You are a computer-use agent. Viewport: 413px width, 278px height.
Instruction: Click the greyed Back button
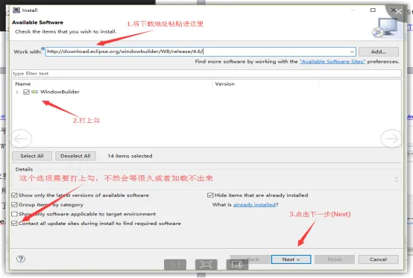pos(250,259)
